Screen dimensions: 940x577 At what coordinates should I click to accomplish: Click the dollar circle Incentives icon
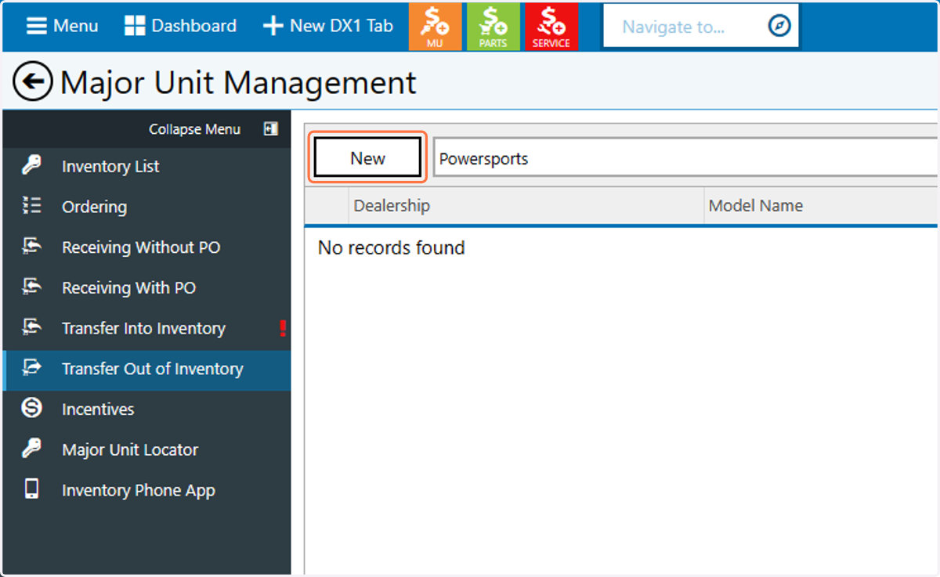point(31,408)
